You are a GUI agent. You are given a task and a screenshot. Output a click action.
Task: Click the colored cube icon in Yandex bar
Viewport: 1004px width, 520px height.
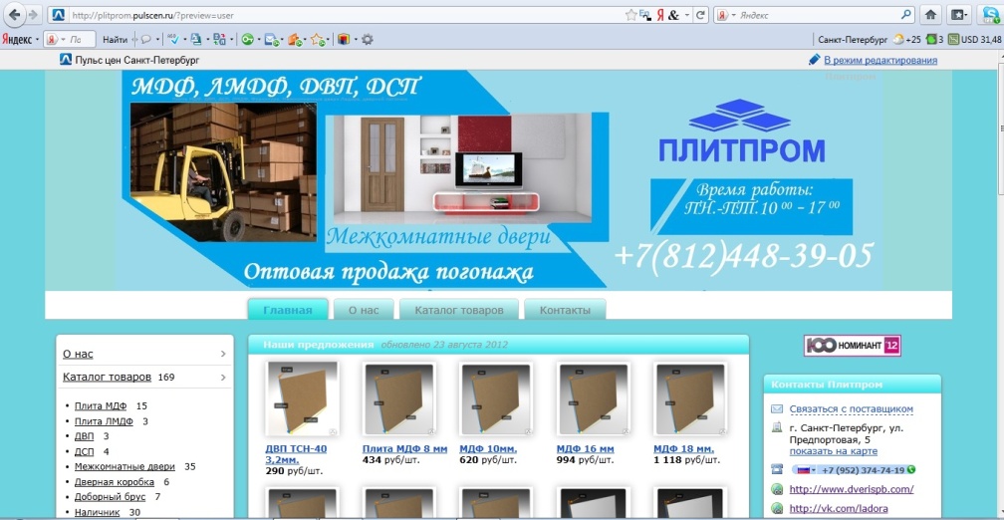point(345,40)
